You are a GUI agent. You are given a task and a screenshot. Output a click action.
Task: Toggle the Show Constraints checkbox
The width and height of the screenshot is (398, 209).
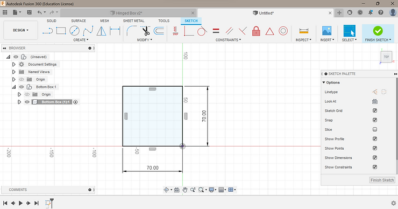pos(375,167)
